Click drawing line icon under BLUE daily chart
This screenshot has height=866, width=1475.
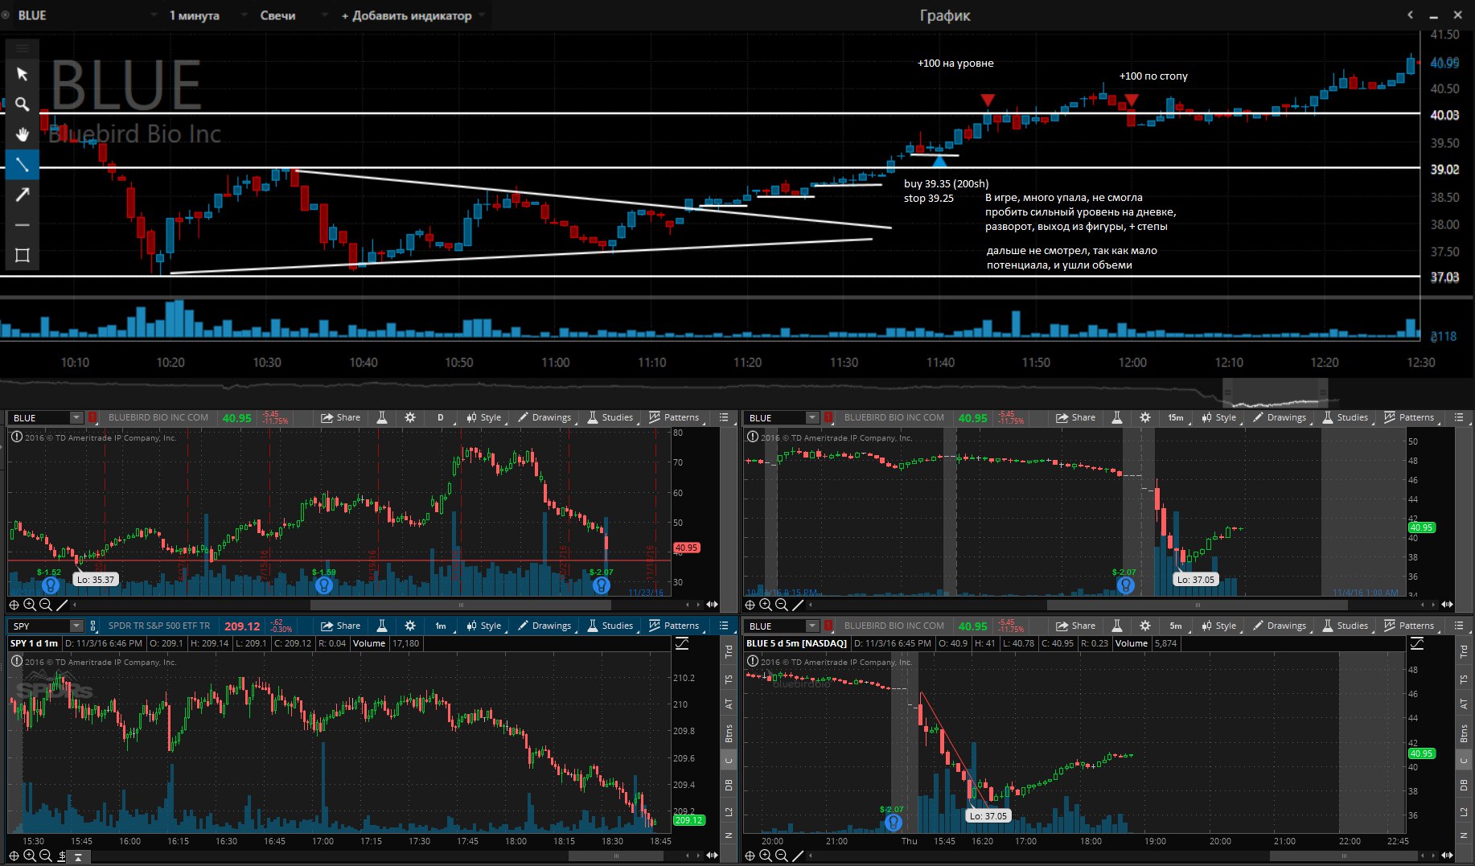point(62,605)
